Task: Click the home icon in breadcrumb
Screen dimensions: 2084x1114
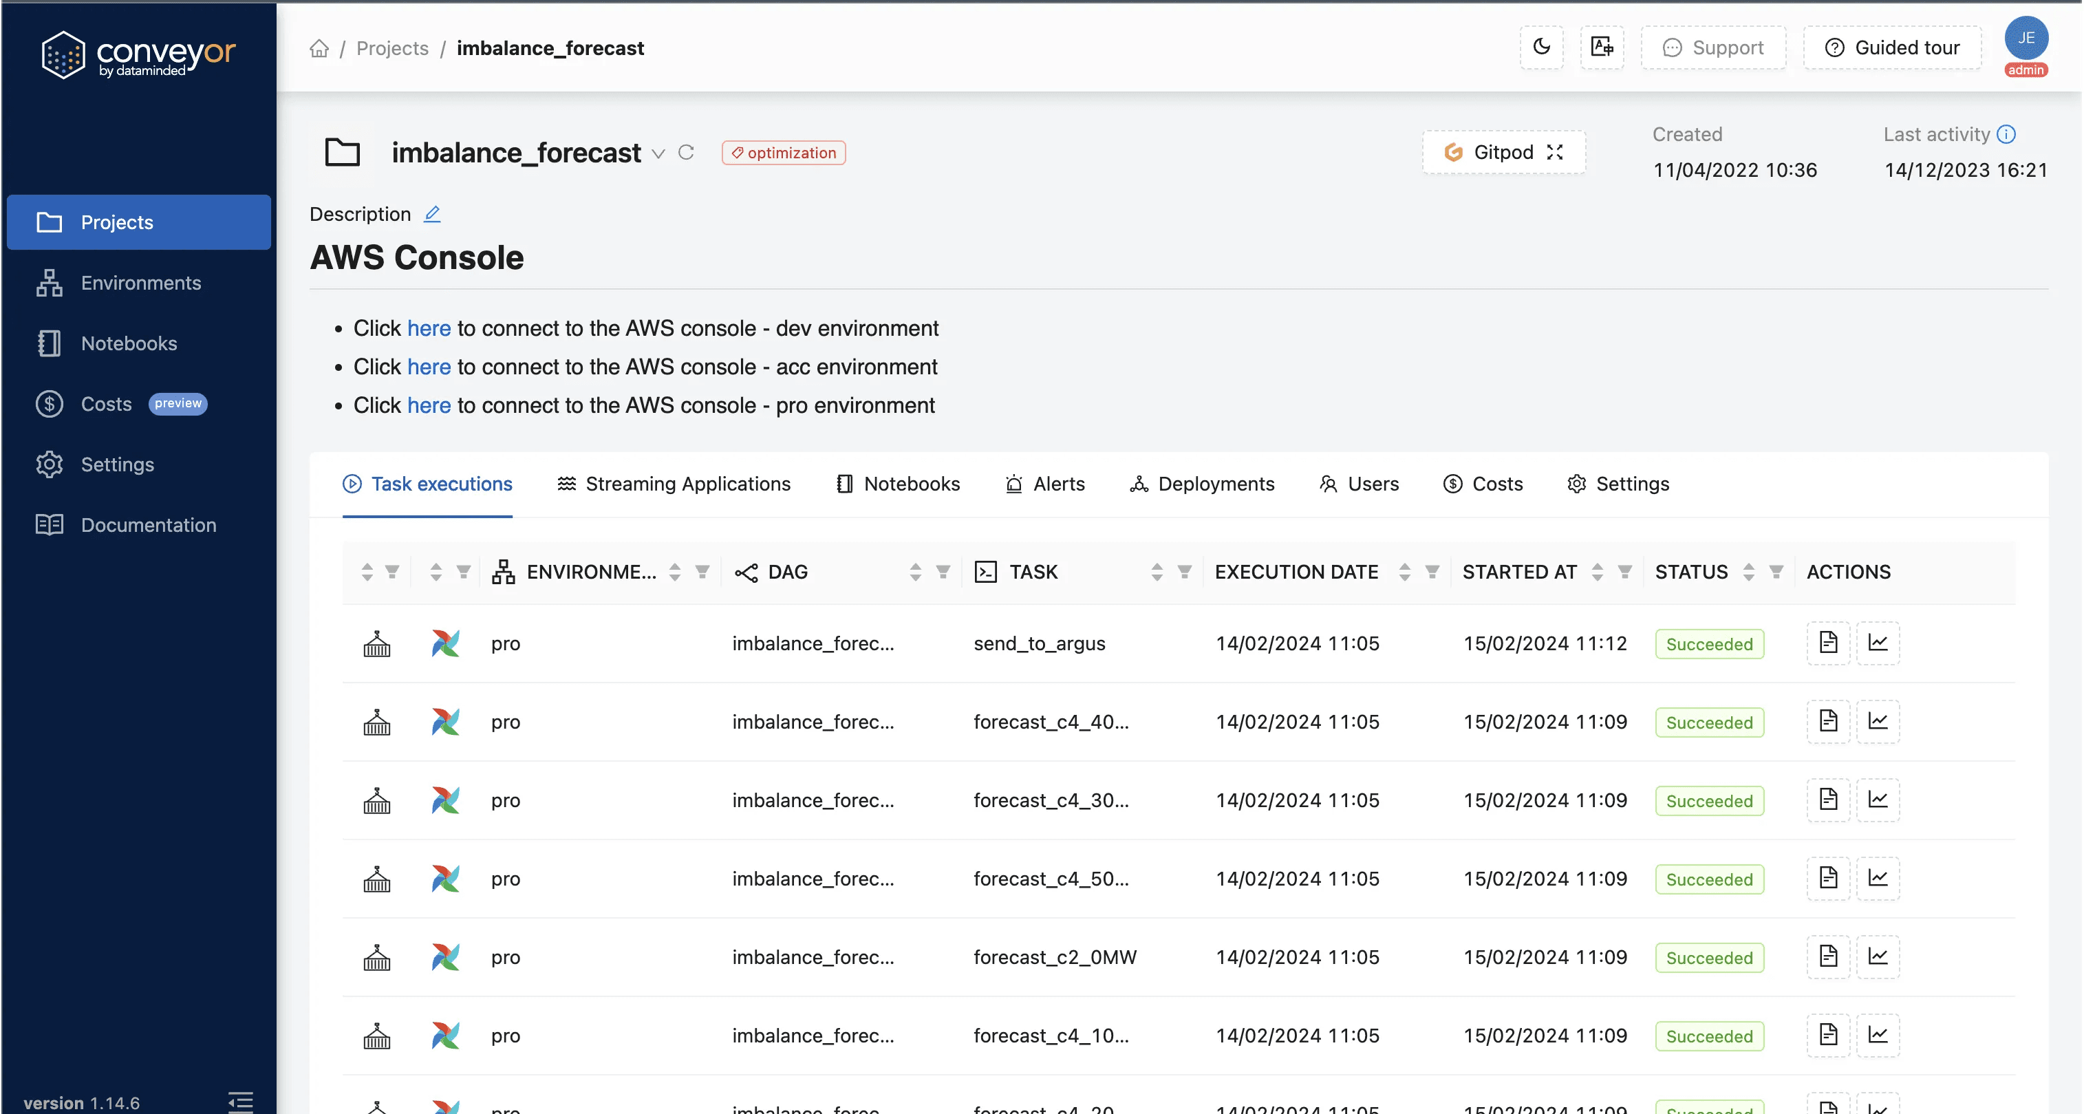Action: [x=319, y=49]
